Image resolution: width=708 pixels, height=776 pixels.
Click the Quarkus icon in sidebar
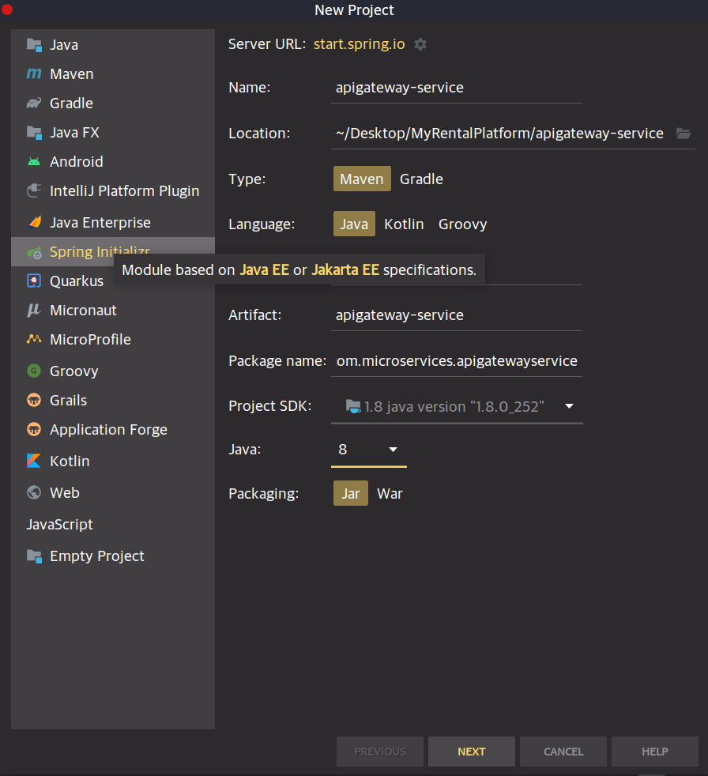[34, 281]
